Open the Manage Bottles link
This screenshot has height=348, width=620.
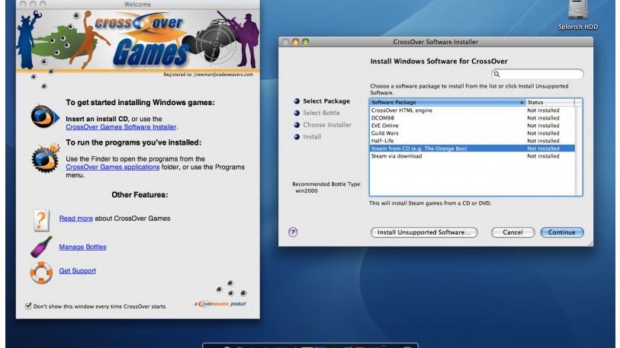pos(82,247)
